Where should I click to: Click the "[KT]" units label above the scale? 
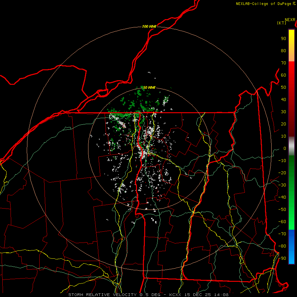click(281, 23)
